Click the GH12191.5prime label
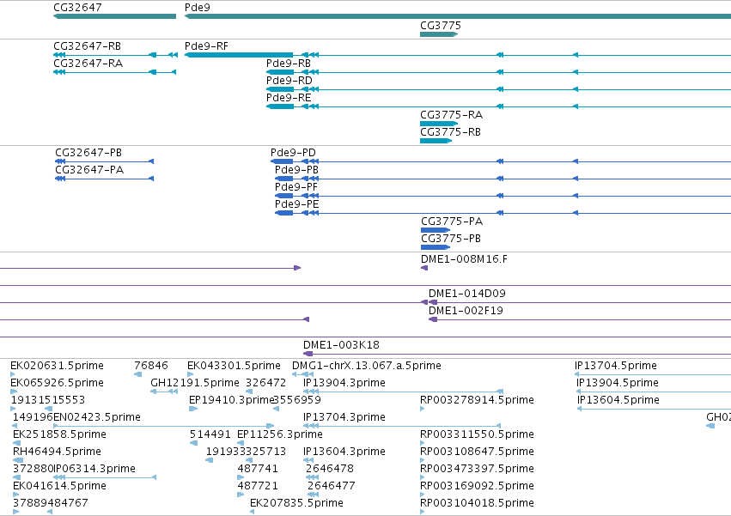Image resolution: width=731 pixels, height=516 pixels. 195,383
